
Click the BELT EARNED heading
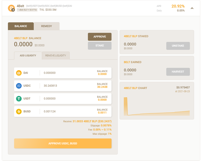point(132,62)
